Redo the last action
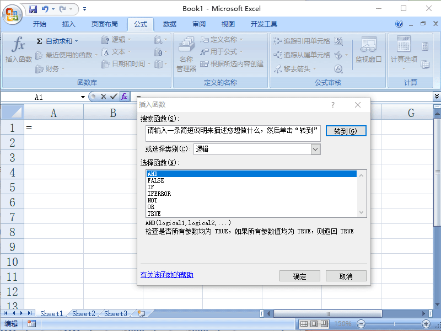This screenshot has width=441, height=331. tap(62, 9)
